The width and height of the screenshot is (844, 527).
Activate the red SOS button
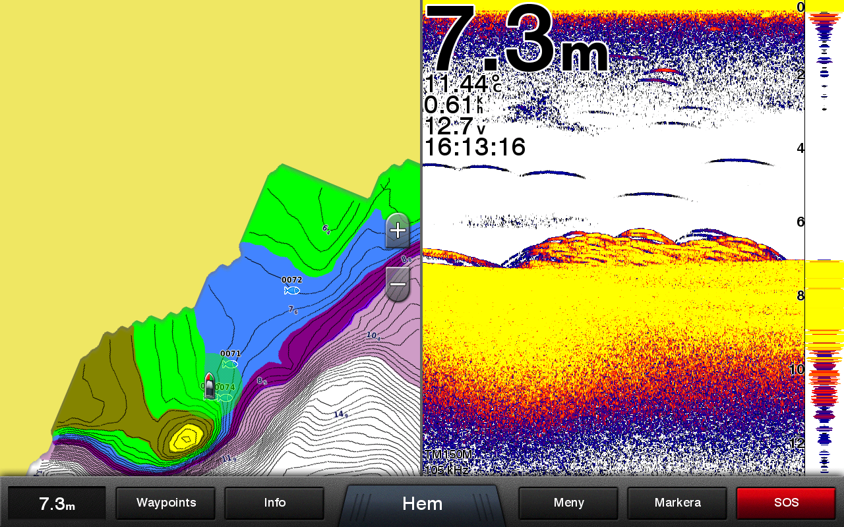786,503
